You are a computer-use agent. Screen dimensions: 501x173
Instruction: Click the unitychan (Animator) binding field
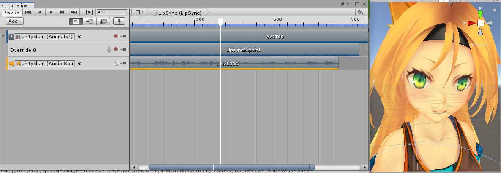pos(45,37)
